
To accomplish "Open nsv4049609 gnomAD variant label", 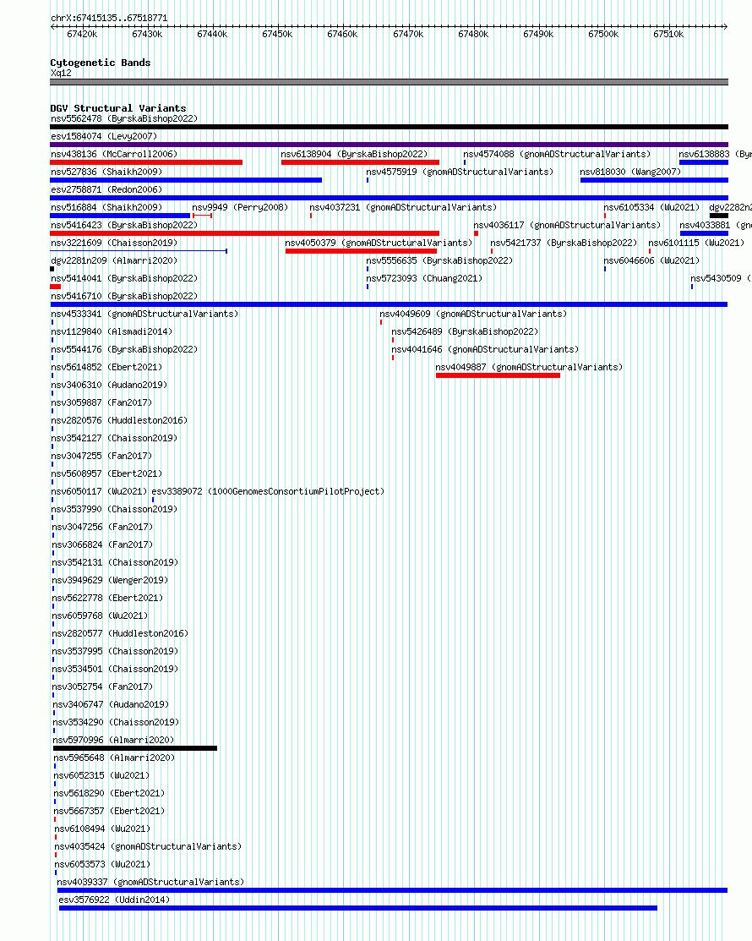I will click(473, 314).
